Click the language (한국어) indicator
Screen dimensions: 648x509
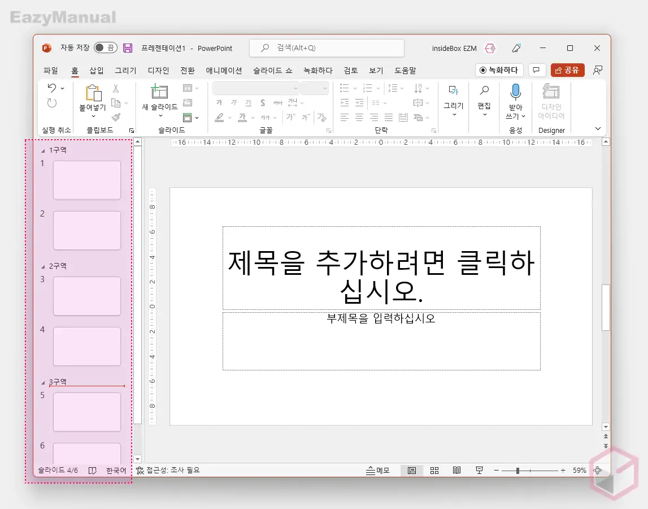[116, 471]
